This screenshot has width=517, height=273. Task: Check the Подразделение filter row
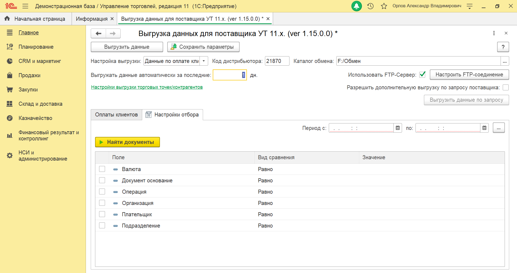[102, 225]
